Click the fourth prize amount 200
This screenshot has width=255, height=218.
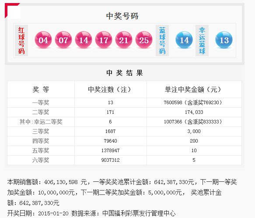coord(194,141)
